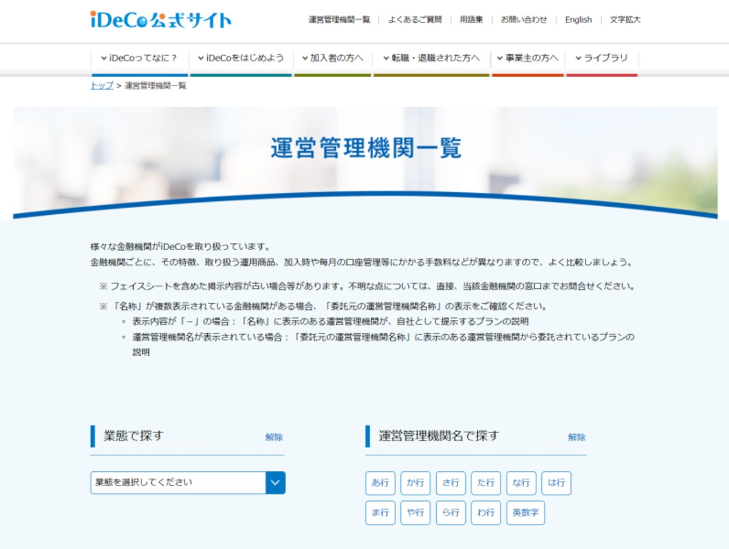Screen dimensions: 729x549
Task: Filter institutions by た行
Action: tap(486, 483)
